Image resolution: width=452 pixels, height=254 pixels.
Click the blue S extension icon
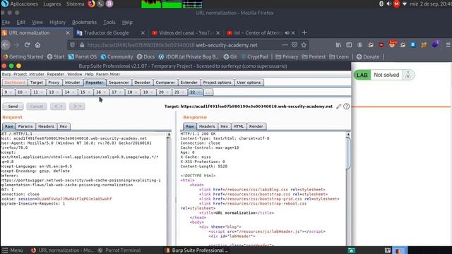pyautogui.click(x=413, y=45)
